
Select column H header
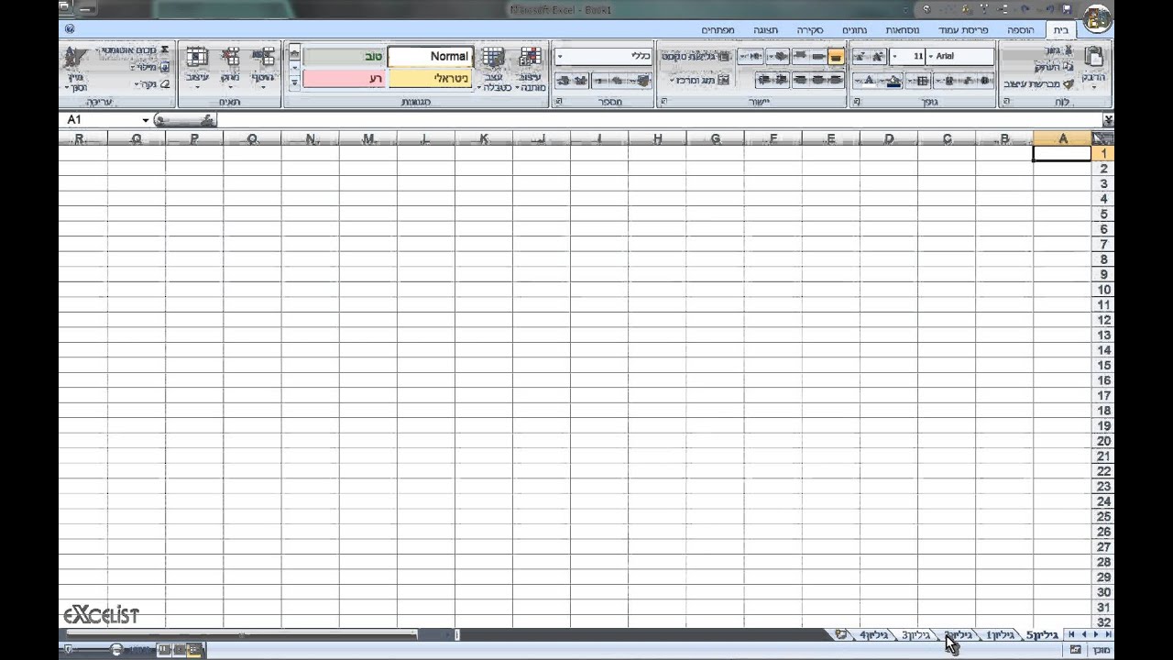[657, 138]
